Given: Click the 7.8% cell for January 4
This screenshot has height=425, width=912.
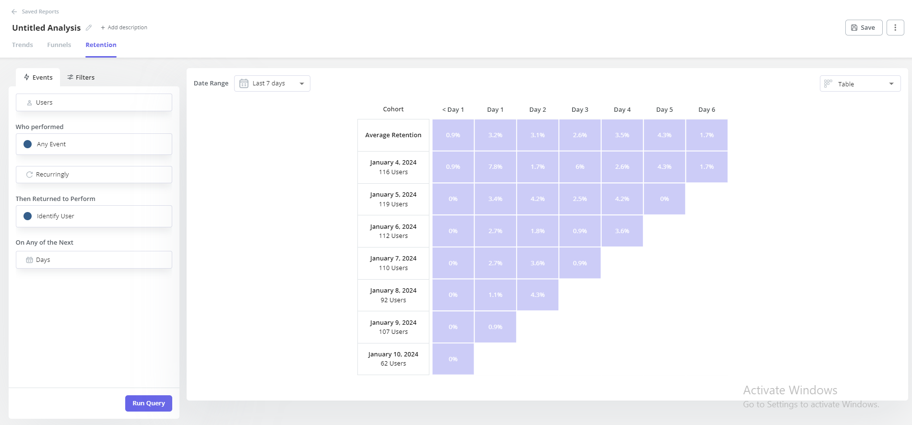Looking at the screenshot, I should tap(496, 167).
